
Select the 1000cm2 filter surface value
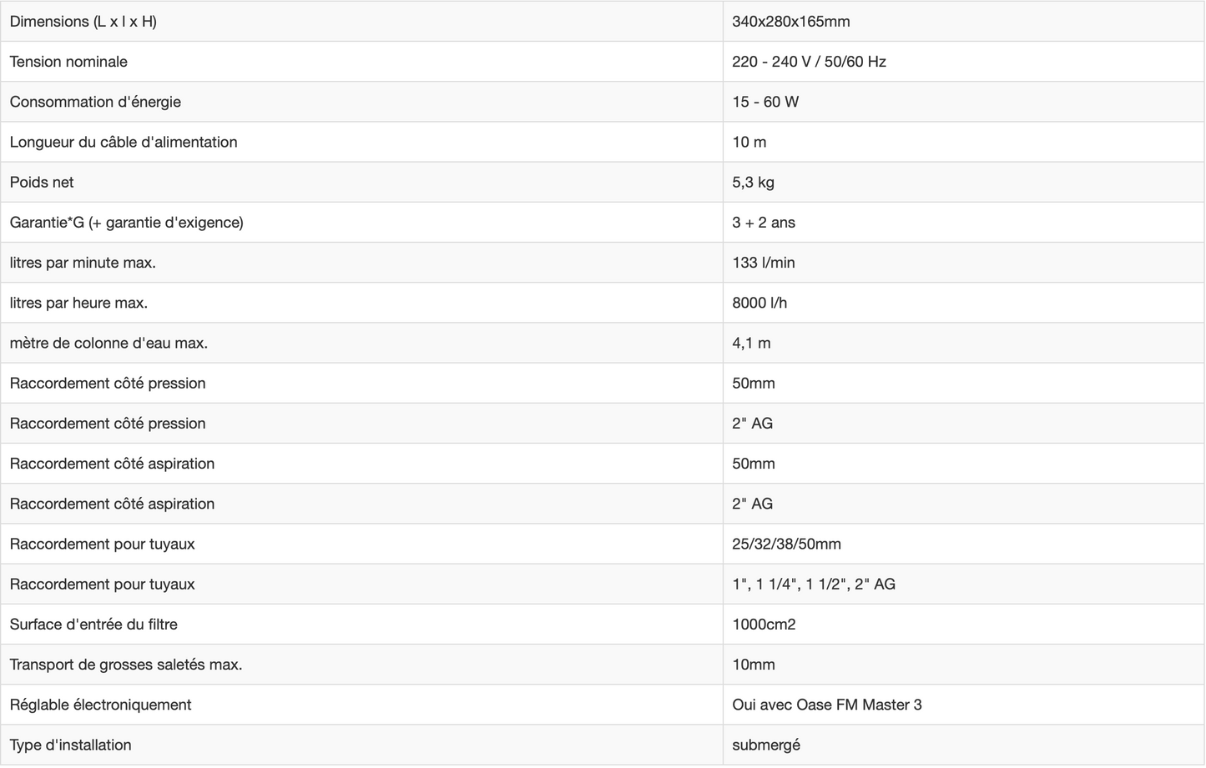pyautogui.click(x=764, y=625)
